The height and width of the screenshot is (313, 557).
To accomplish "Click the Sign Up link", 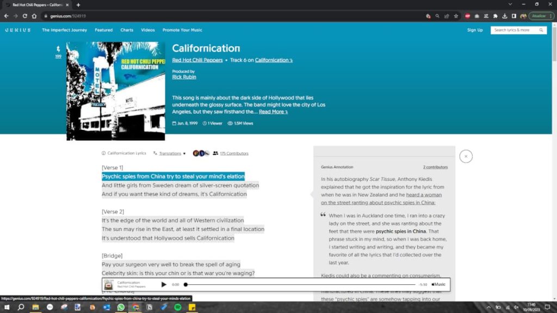I will [x=475, y=30].
